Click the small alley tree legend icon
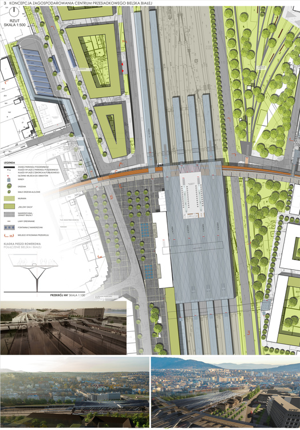The image size is (300, 430). (9, 192)
